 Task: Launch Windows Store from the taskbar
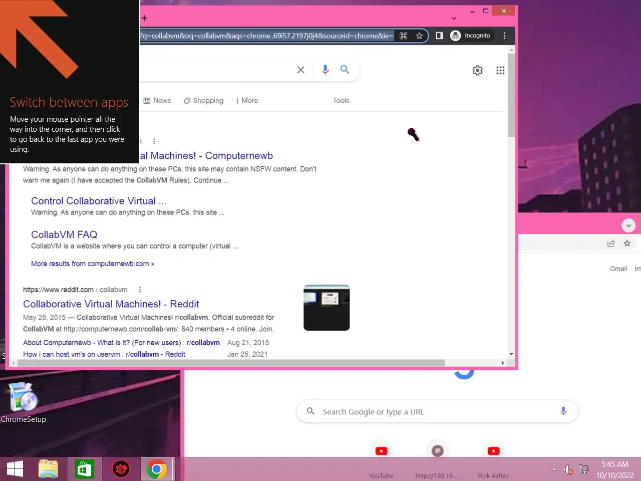(85, 469)
